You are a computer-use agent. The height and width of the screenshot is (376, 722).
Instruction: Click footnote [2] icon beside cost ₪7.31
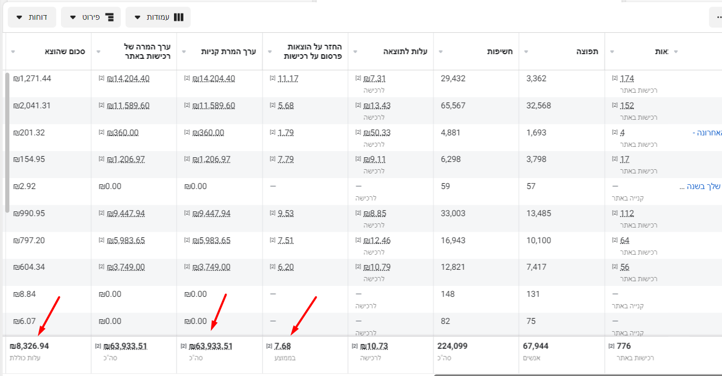pyautogui.click(x=358, y=78)
